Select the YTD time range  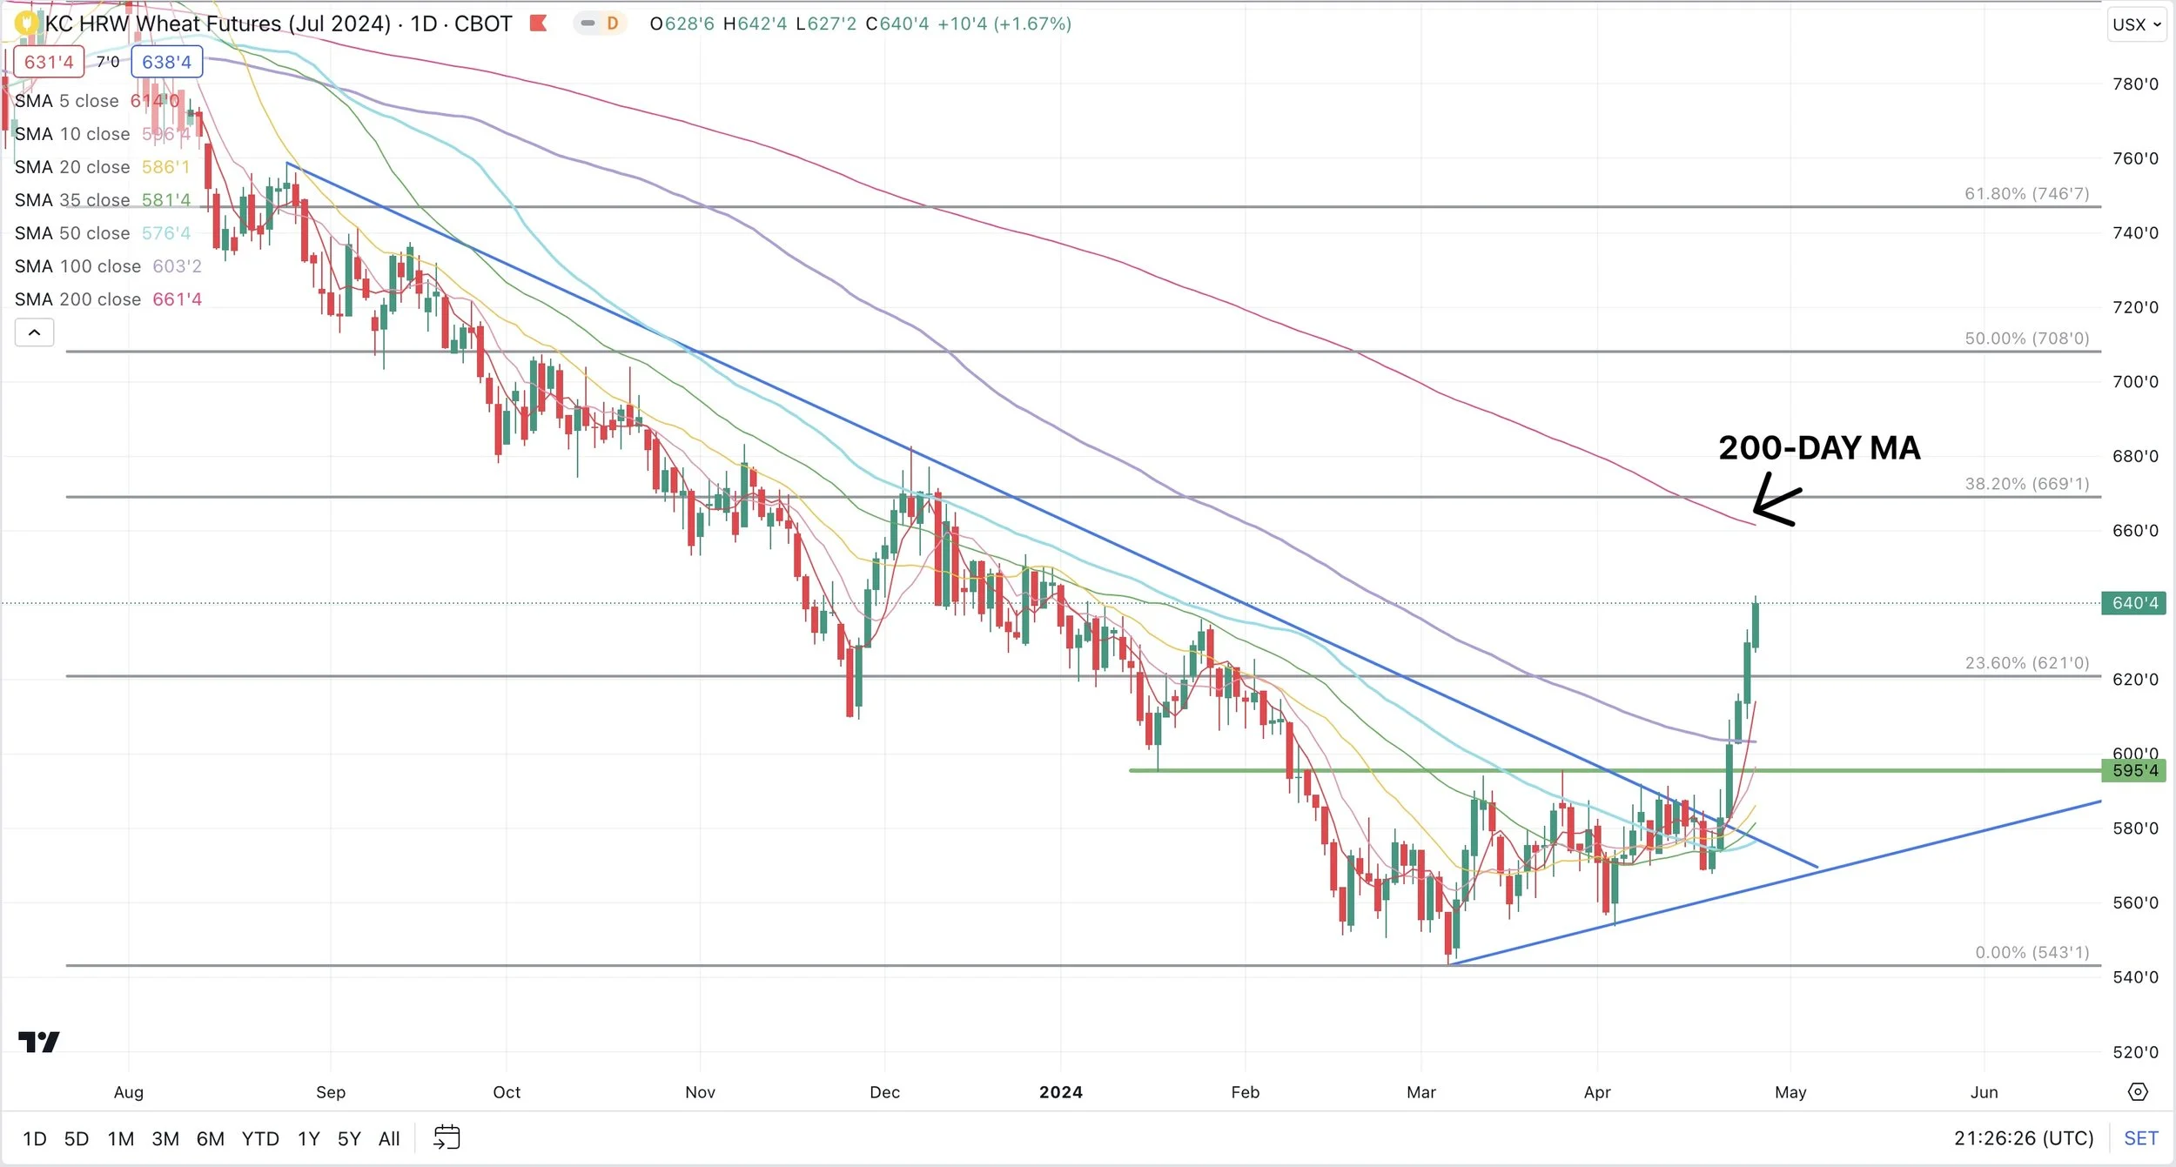pos(259,1138)
